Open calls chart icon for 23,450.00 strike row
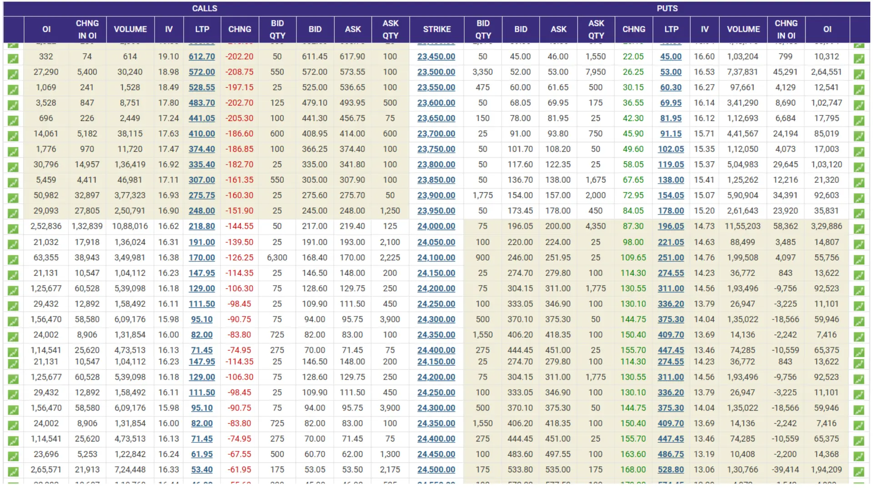The height and width of the screenshot is (491, 873). pyautogui.click(x=13, y=59)
